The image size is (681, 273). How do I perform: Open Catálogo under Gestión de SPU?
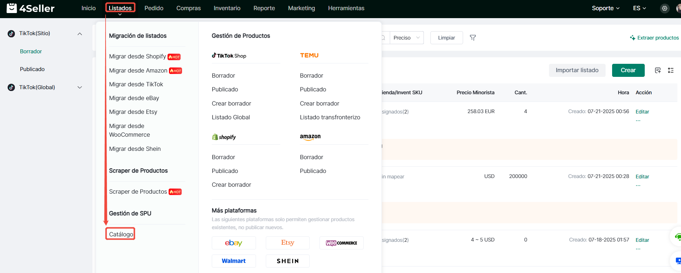tap(121, 234)
